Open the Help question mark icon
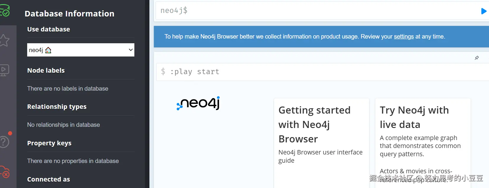The width and height of the screenshot is (489, 188). click(4, 142)
